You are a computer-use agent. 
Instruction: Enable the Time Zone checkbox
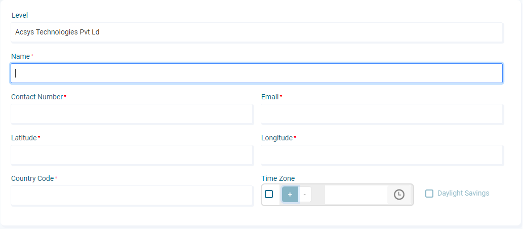(x=269, y=194)
